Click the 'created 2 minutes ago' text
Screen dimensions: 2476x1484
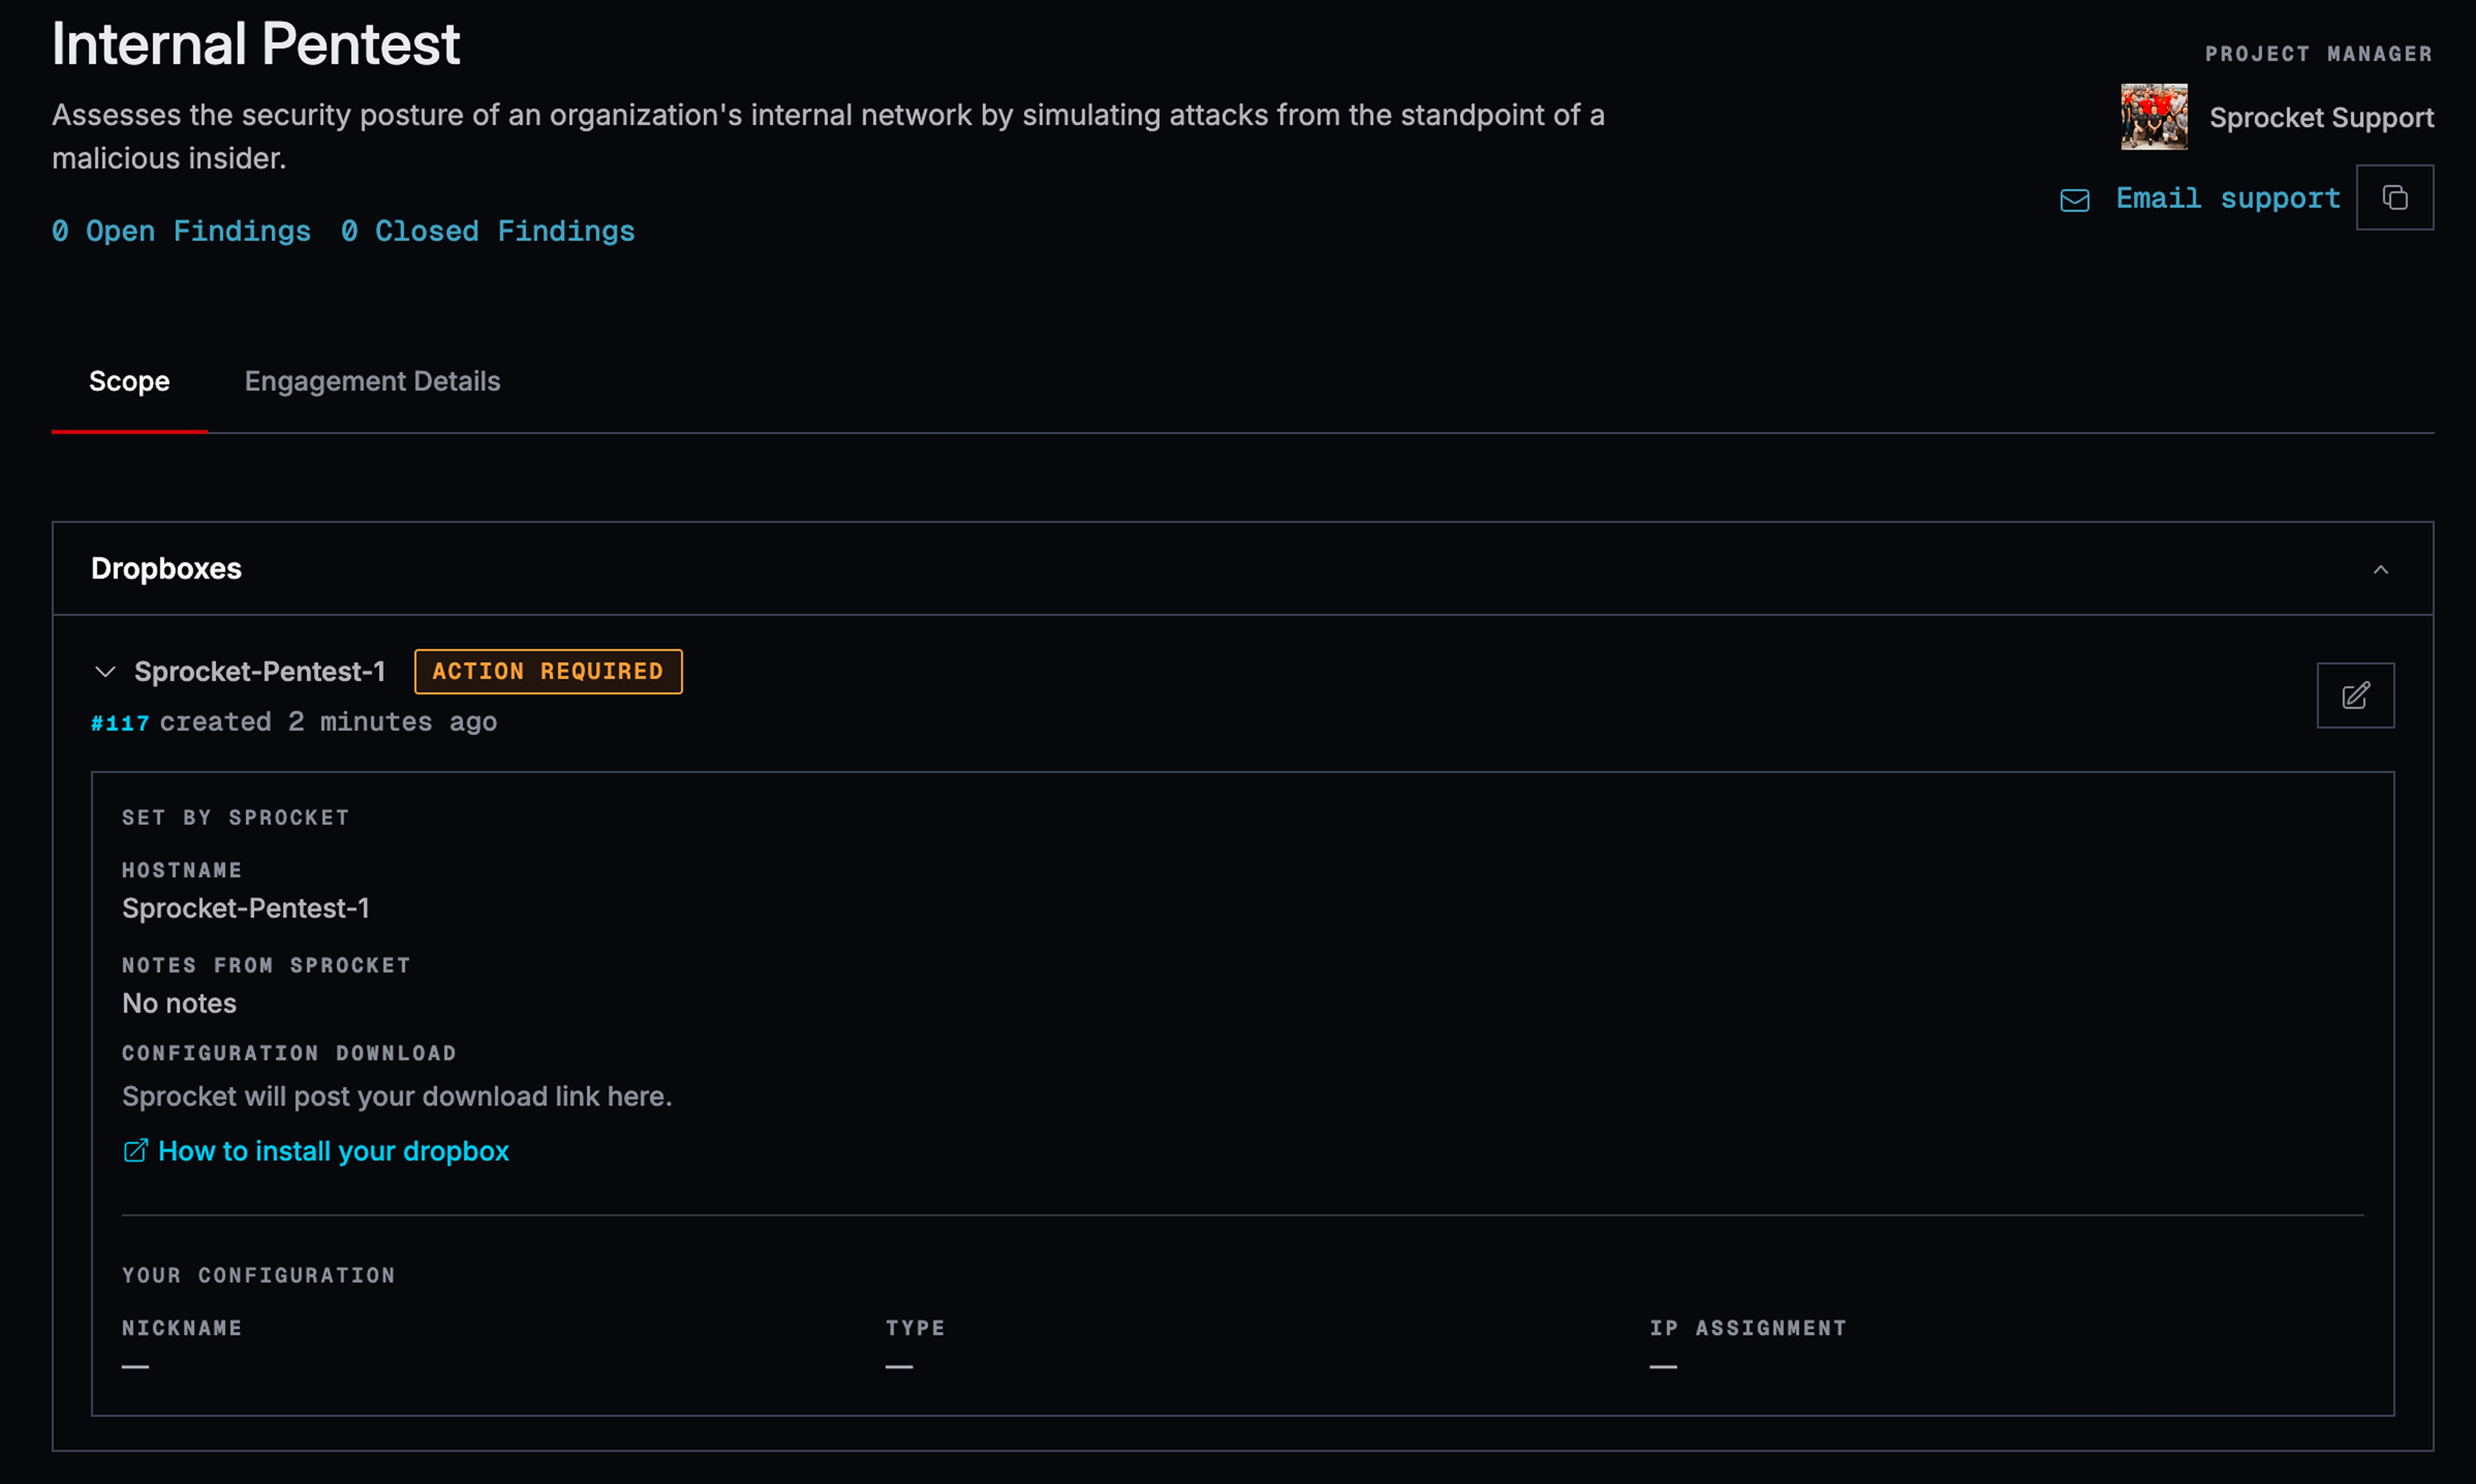[x=328, y=722]
